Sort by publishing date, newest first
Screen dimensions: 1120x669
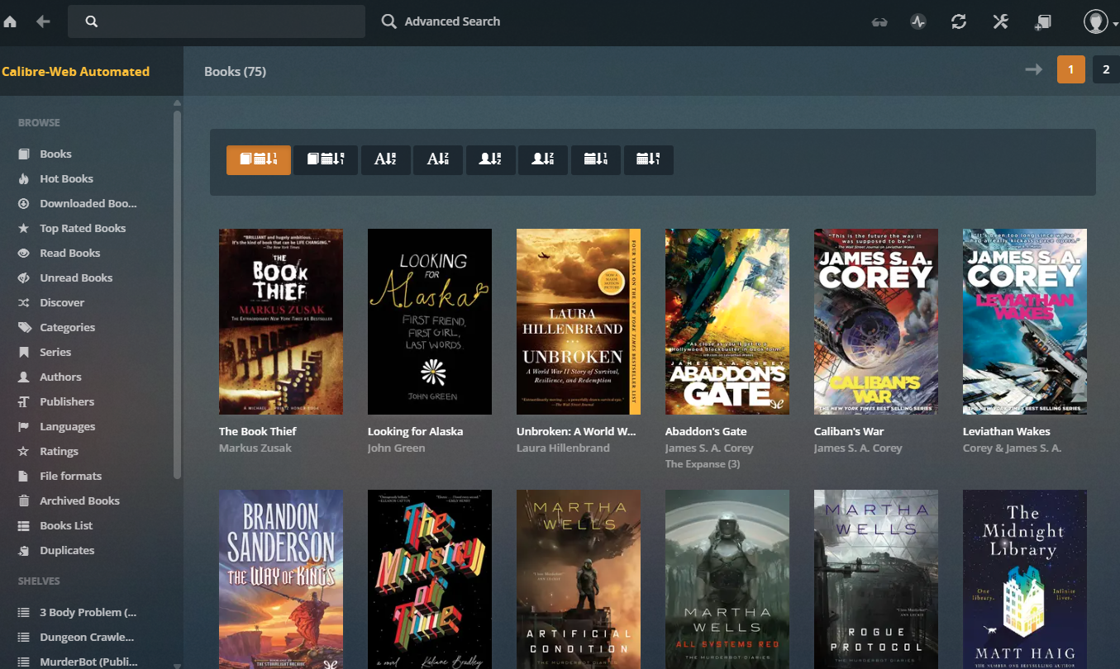click(x=596, y=160)
